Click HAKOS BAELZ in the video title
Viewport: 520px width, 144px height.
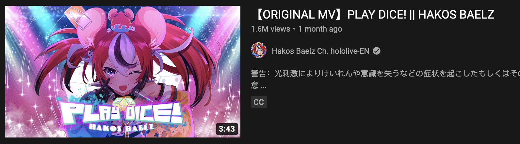click(456, 15)
